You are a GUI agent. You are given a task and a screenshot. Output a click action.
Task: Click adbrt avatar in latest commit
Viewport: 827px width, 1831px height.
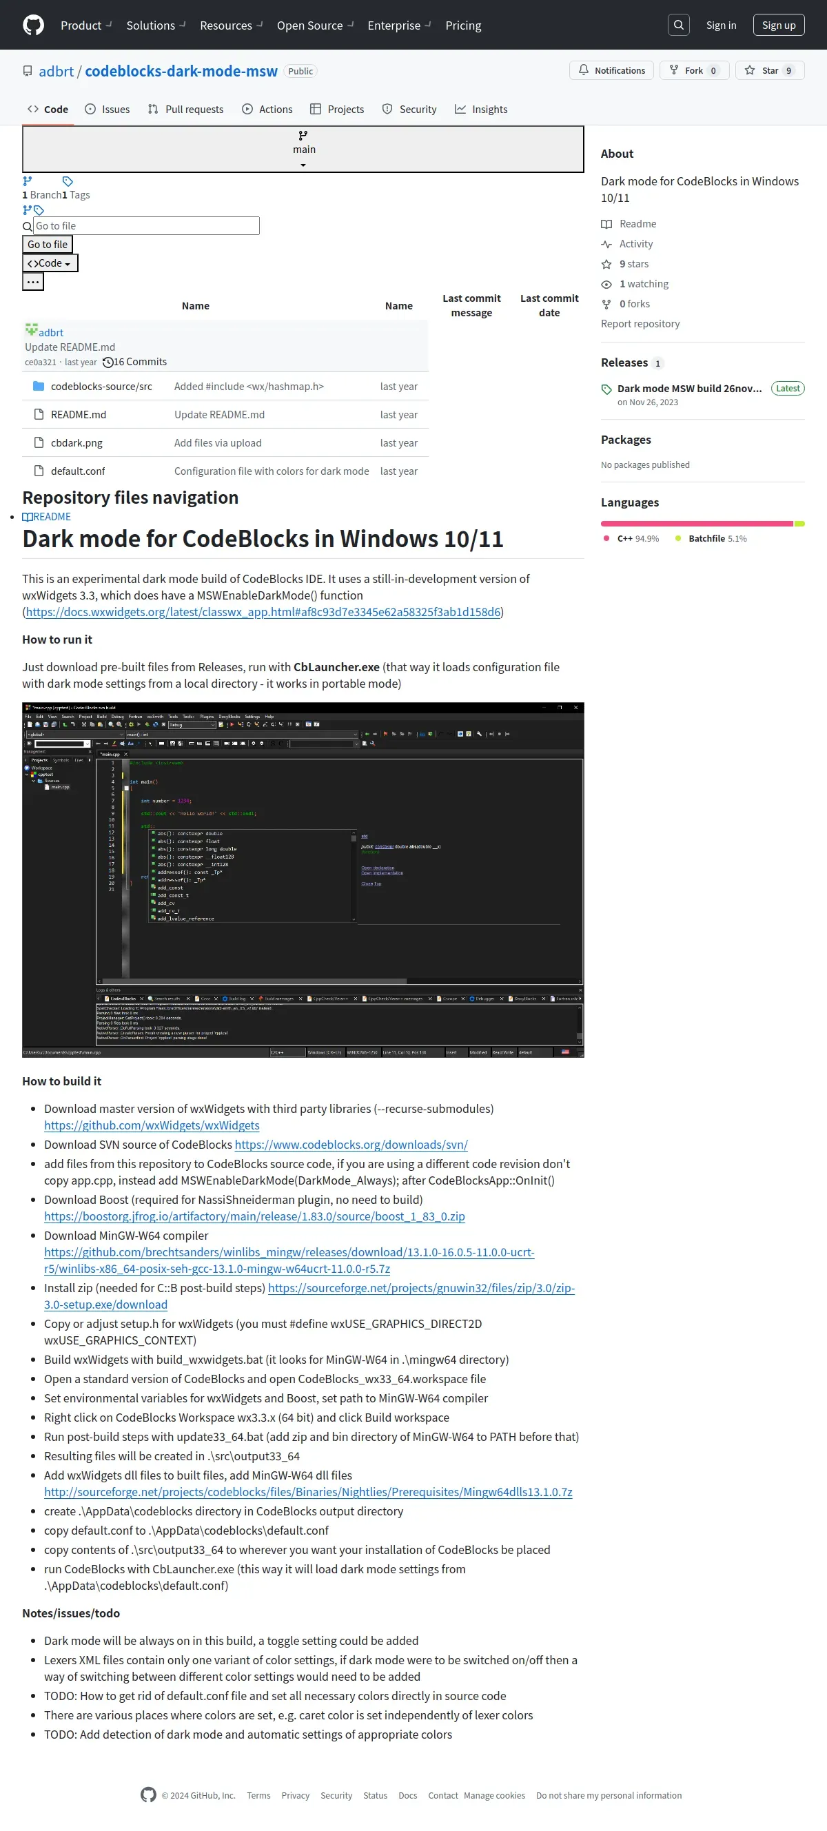31,330
